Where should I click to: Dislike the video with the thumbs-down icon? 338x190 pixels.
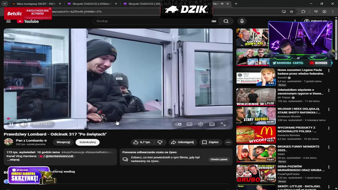[160, 142]
